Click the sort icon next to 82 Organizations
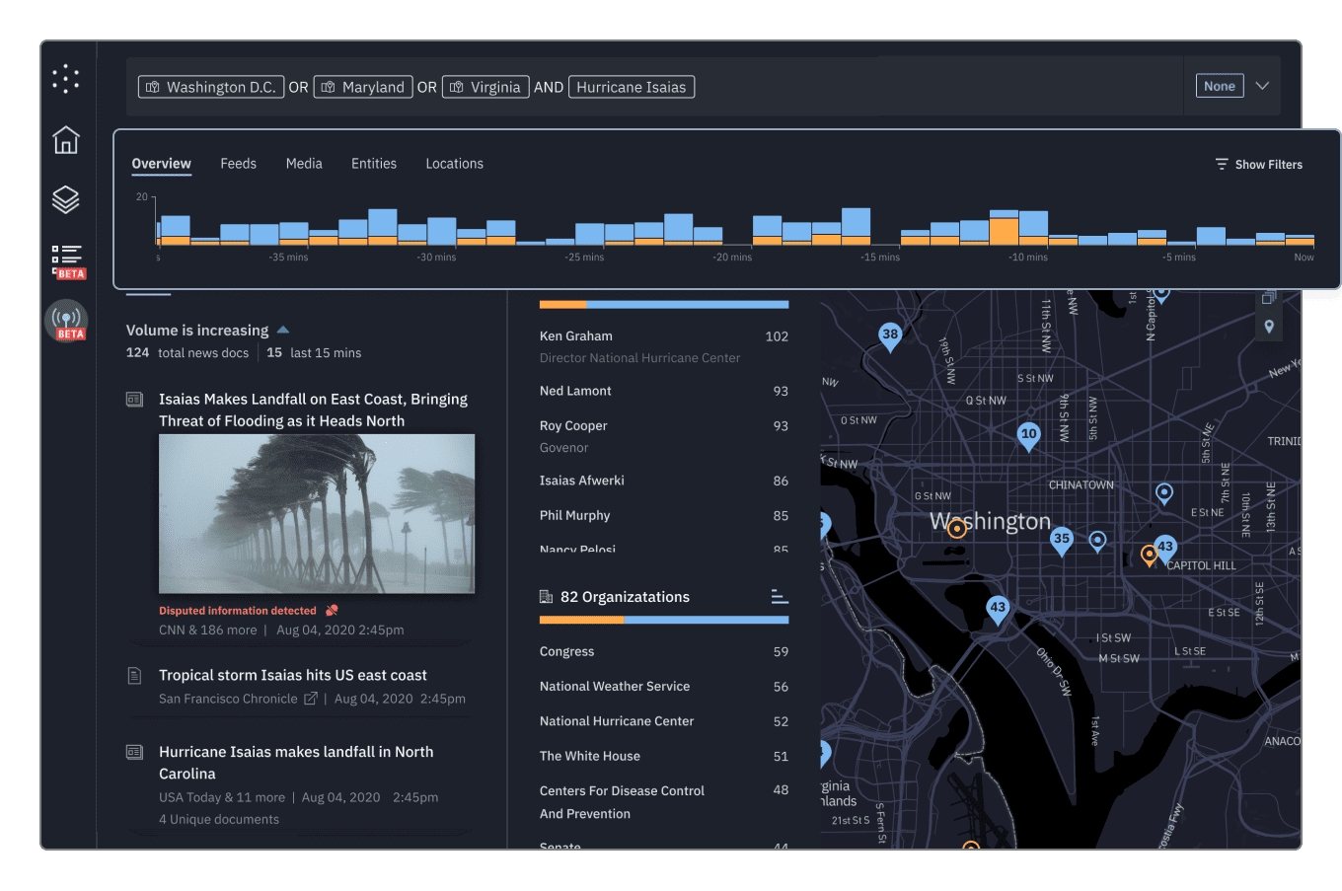The height and width of the screenshot is (891, 1342). point(779,597)
